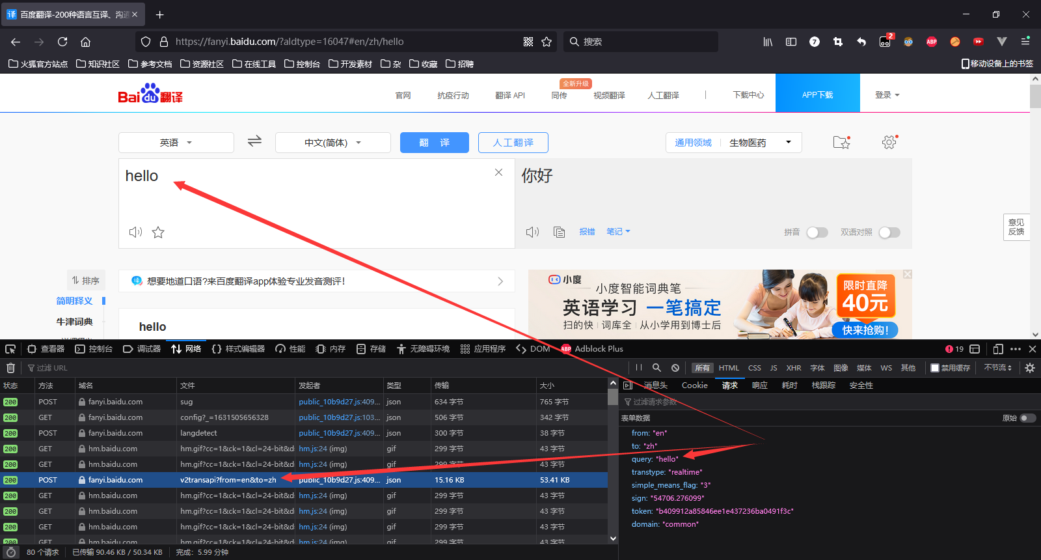Star the source word hello as favorite
Screen dimensions: 1041x560
tap(158, 232)
